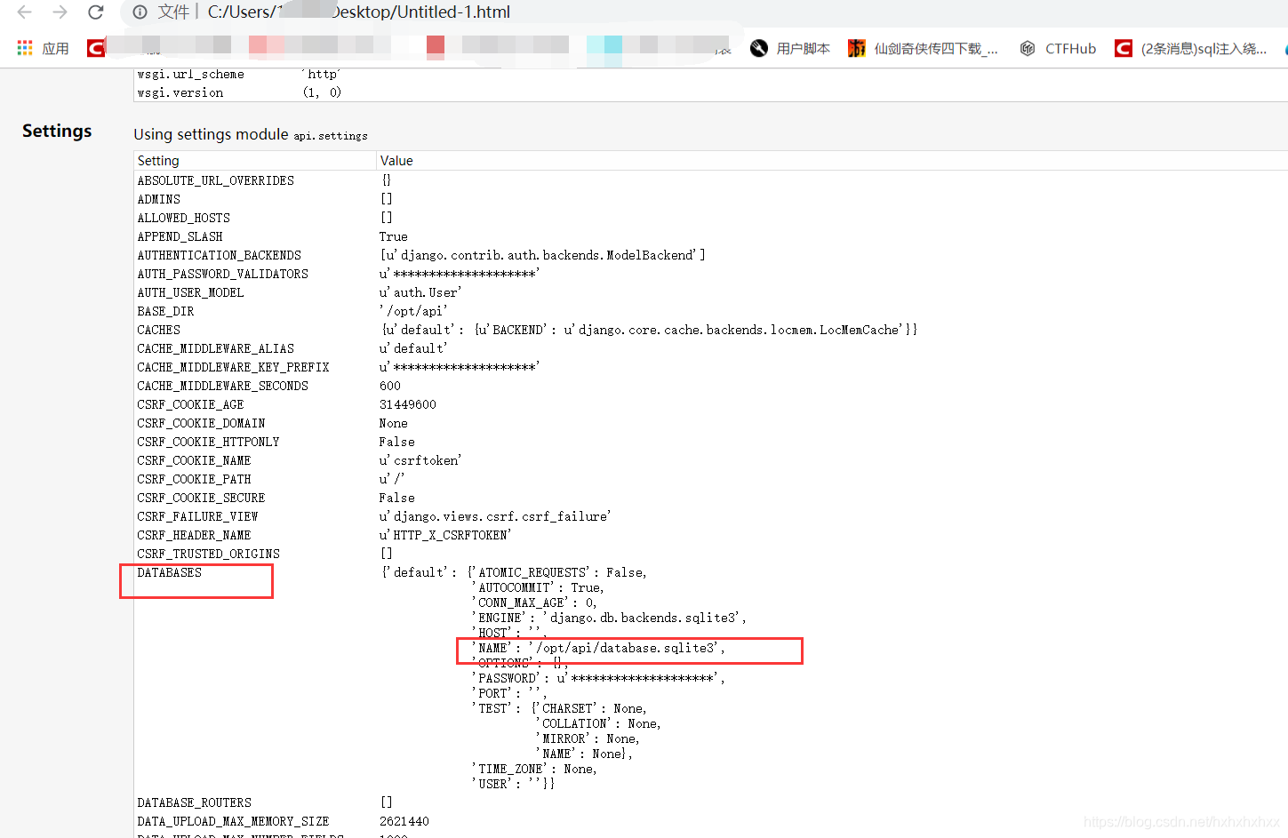This screenshot has height=838, width=1288.
Task: Click the Setting column header
Action: pyautogui.click(x=158, y=161)
